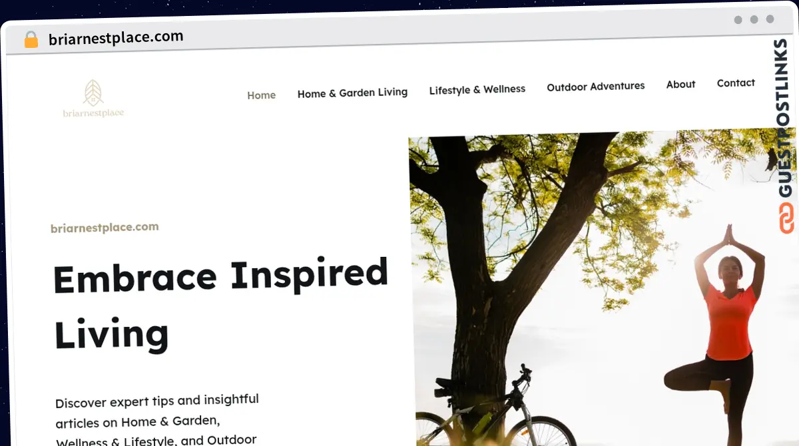Visit the About page
The image size is (799, 446).
tap(680, 85)
